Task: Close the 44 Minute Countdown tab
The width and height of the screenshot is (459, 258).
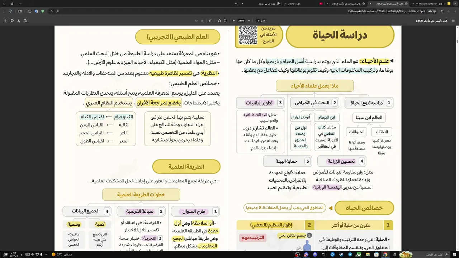Action: [413, 4]
